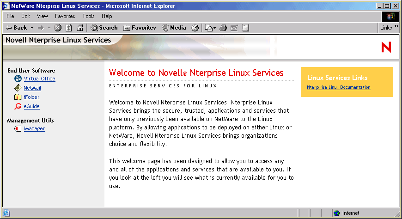The height and width of the screenshot is (219, 402).
Task: Click the Mail toolbar icon
Action: 209,28
